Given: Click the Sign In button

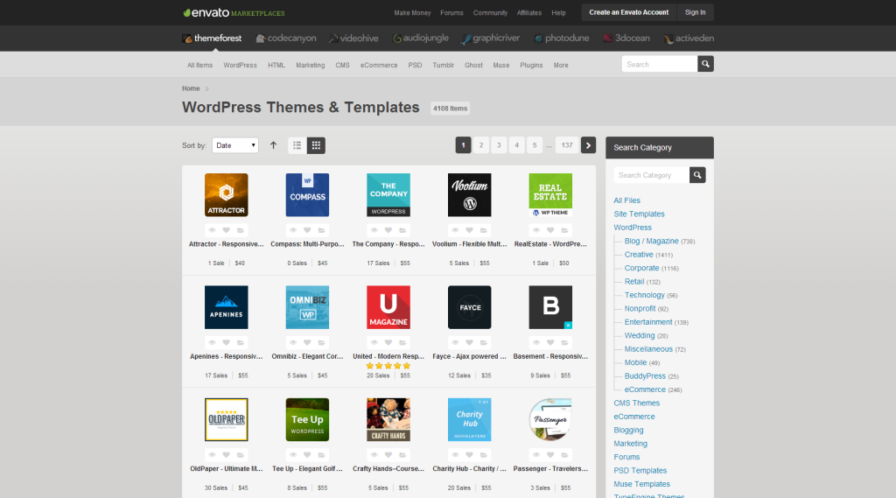Looking at the screenshot, I should click(x=695, y=12).
